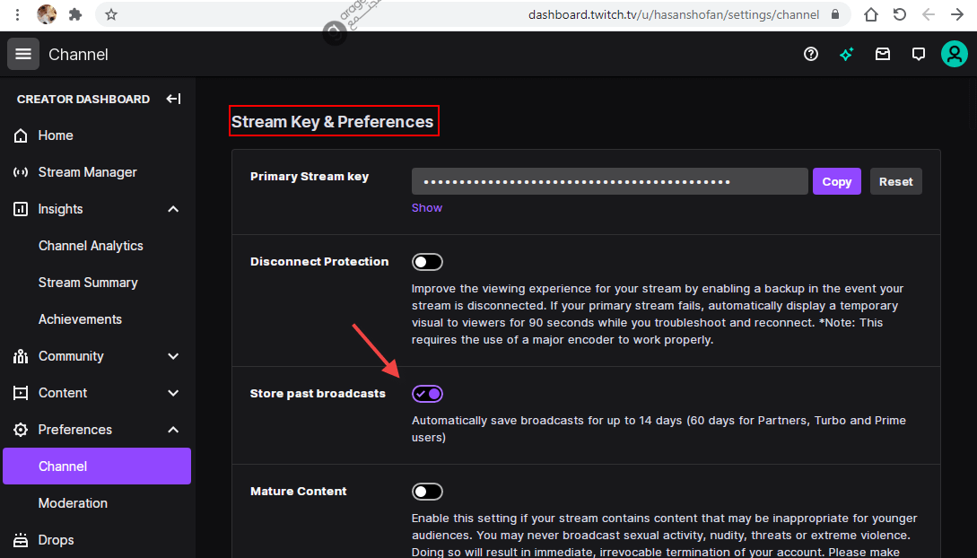This screenshot has width=977, height=558.
Task: Open the Whispers chat bubble icon
Action: point(919,54)
